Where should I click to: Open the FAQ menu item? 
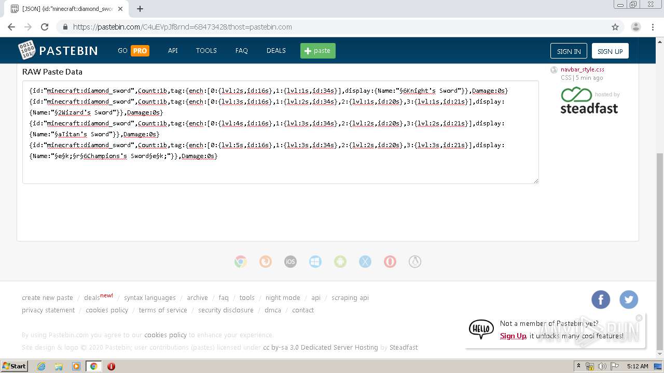click(x=241, y=51)
